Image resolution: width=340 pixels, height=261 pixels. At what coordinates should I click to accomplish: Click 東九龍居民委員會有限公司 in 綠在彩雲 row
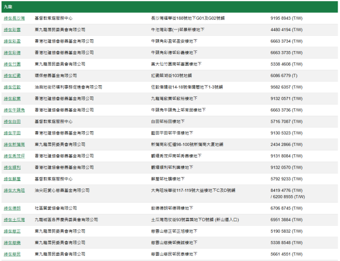[60, 30]
